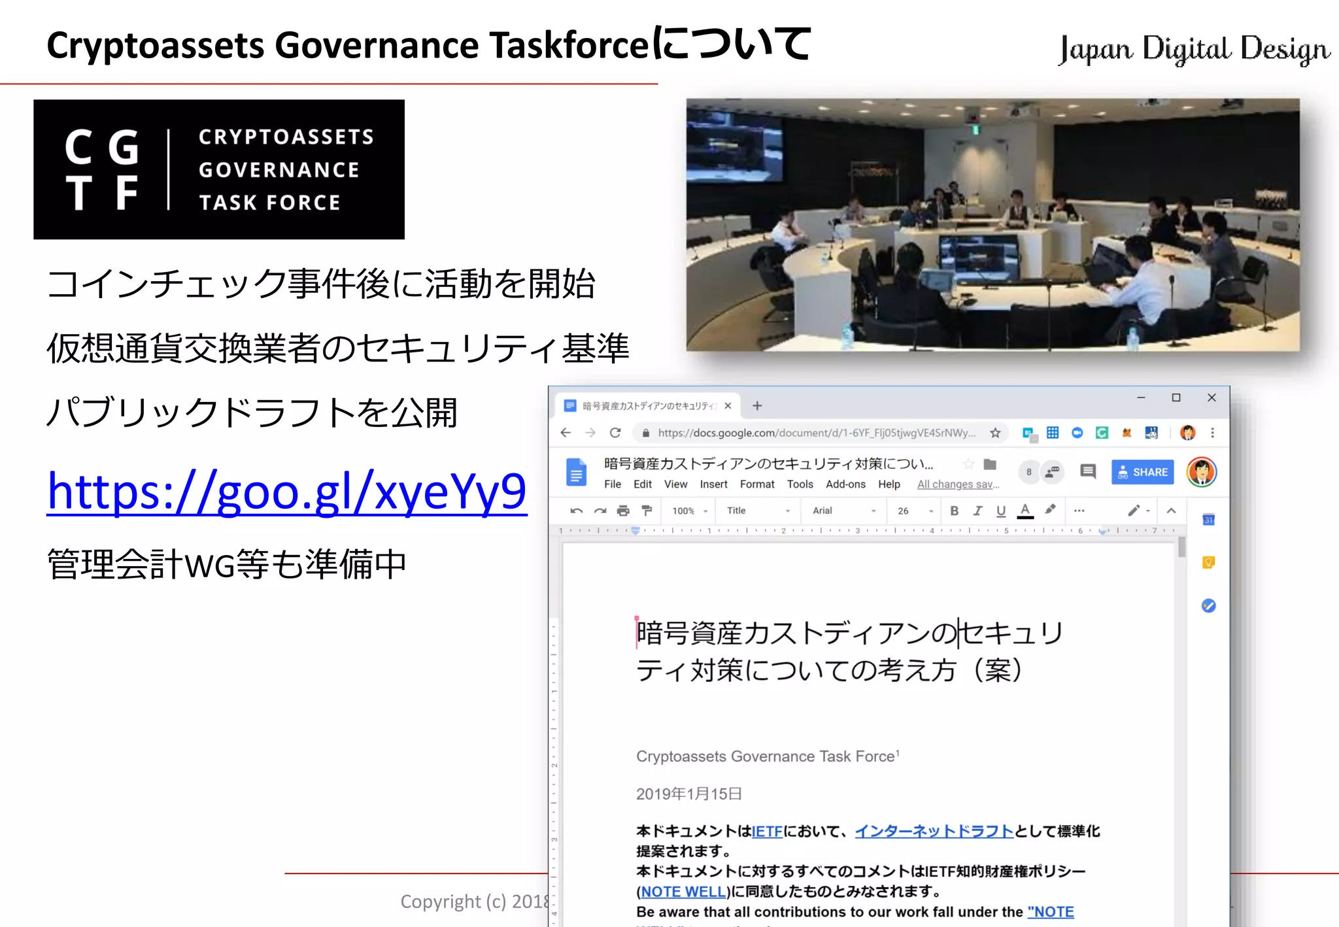Click the browser forward arrow
1339x927 pixels.
point(590,433)
